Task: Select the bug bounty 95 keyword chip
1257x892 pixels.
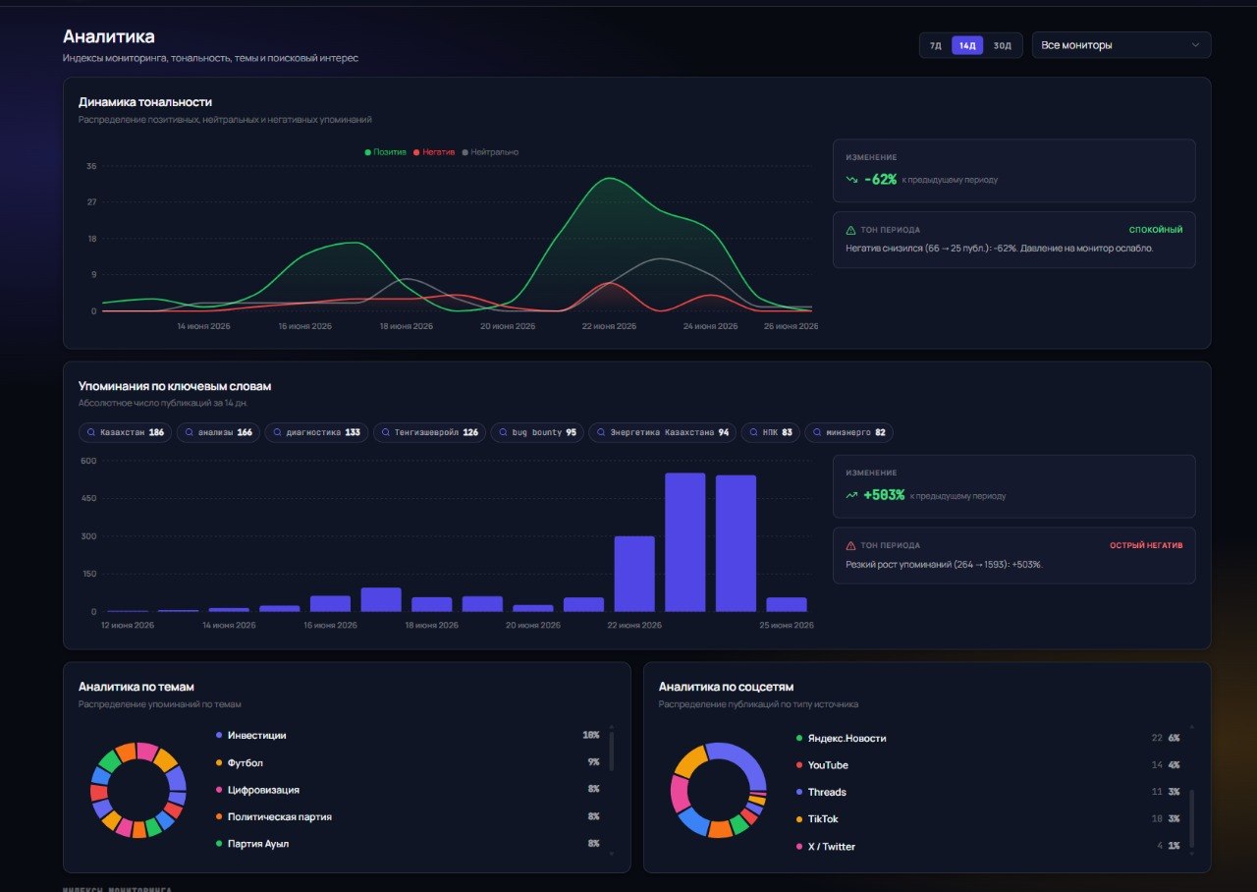Action: coord(537,432)
